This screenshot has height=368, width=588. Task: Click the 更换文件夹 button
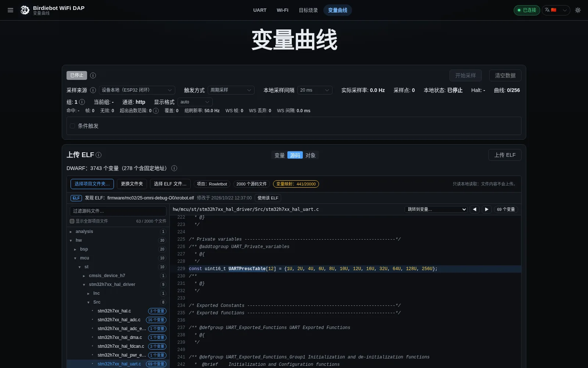(x=132, y=184)
